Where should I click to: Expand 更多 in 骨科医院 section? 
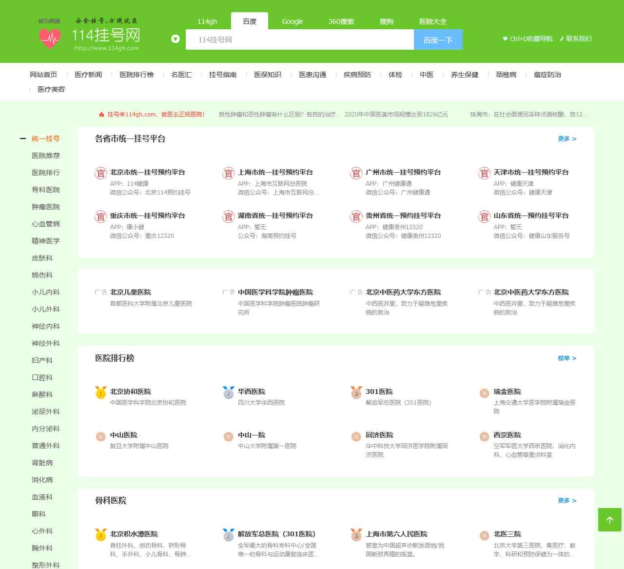coord(567,501)
